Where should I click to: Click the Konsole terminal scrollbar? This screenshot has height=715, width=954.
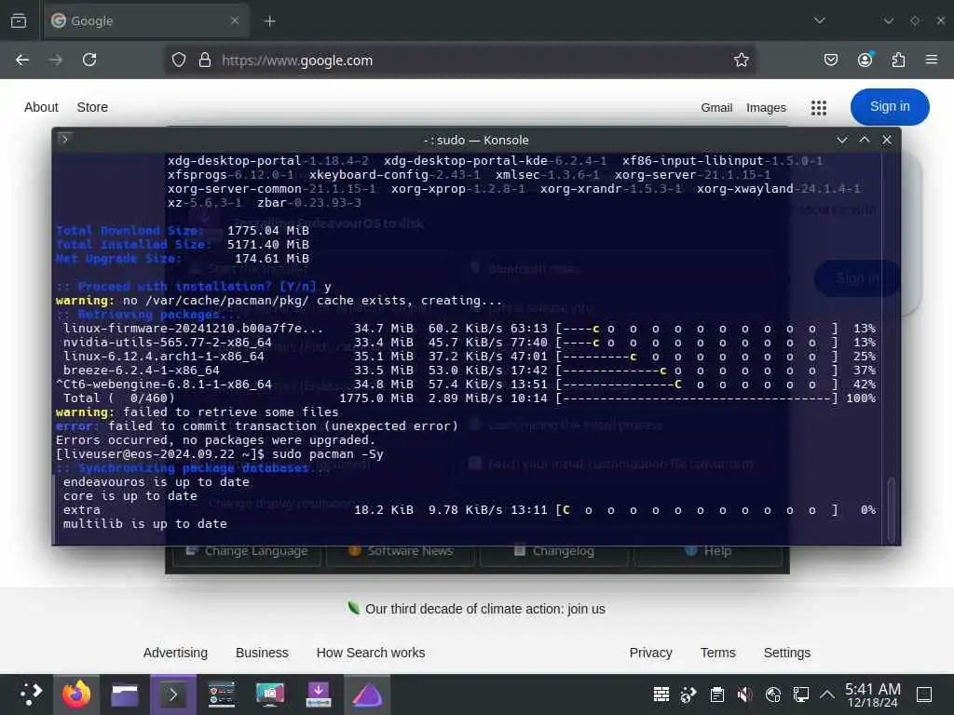[x=891, y=509]
